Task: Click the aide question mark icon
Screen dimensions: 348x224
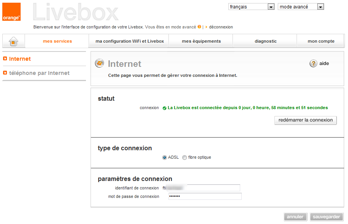Action: pyautogui.click(x=313, y=63)
